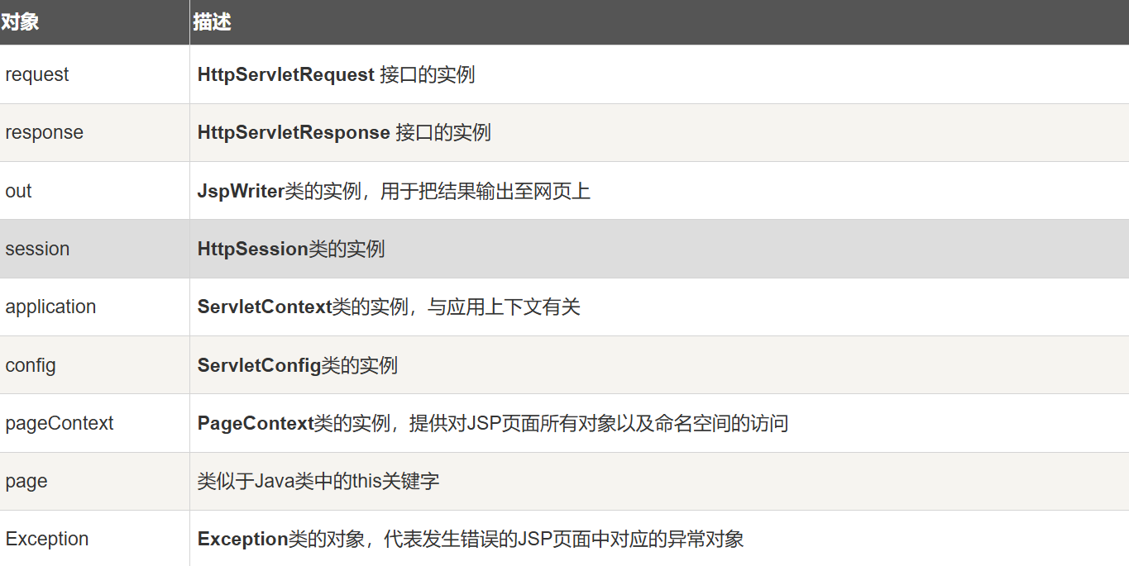
Task: Click the bold HttpSession text
Action: pyautogui.click(x=252, y=249)
